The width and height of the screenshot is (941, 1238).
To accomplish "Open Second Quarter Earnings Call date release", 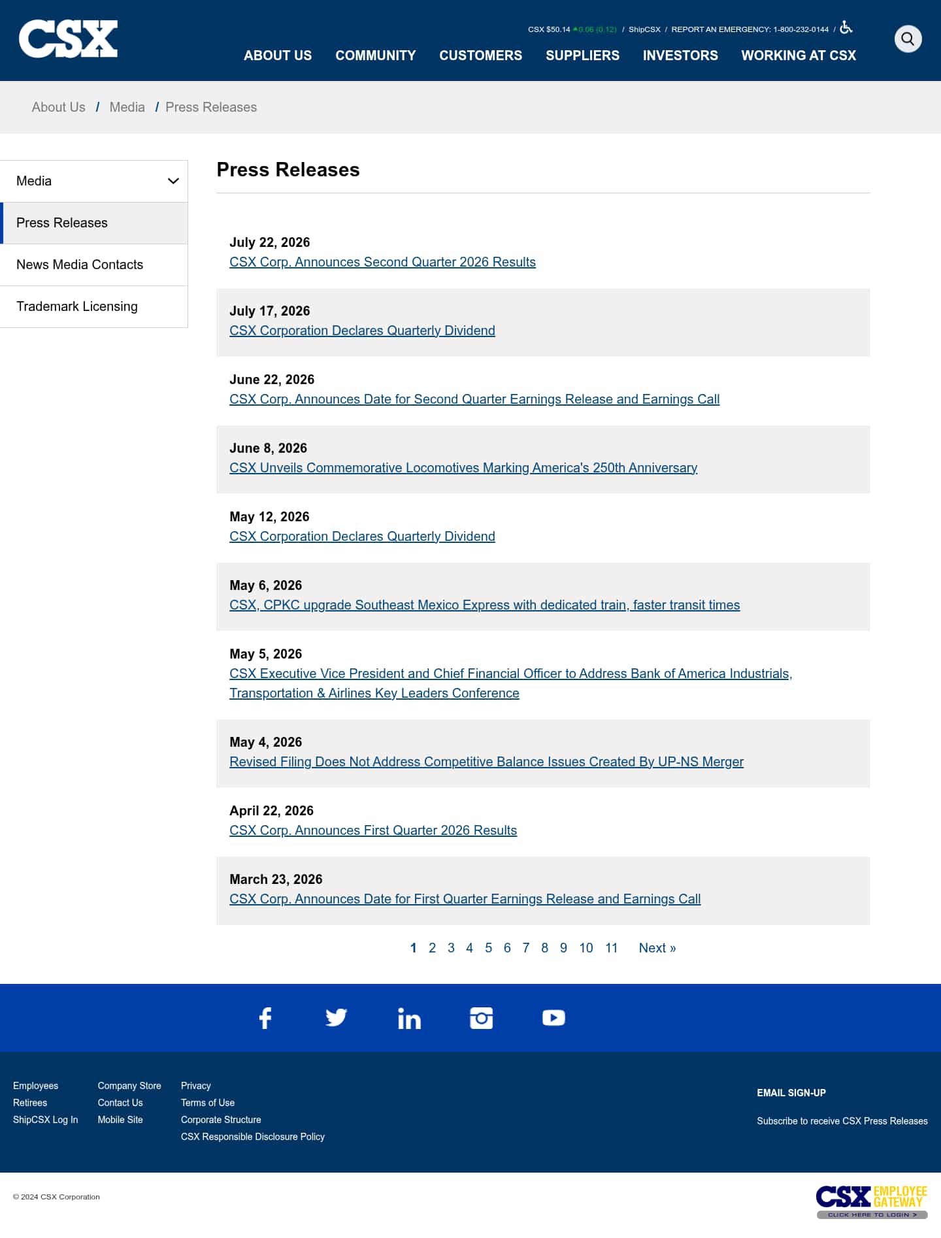I will coord(474,399).
